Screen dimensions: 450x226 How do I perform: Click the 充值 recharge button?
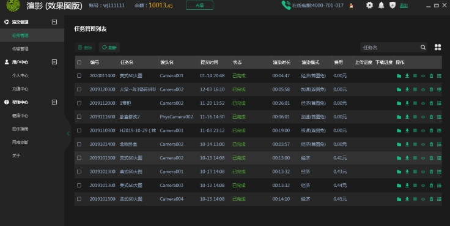click(x=199, y=5)
